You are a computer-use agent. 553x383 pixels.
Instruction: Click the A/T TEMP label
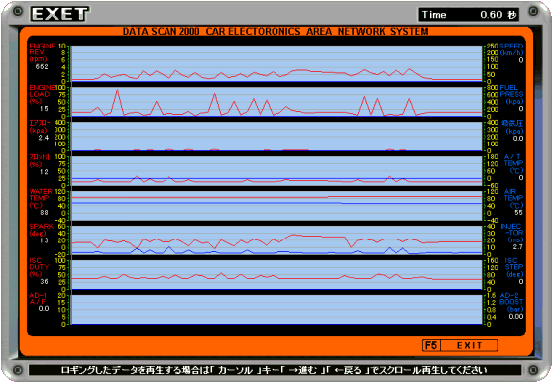point(513,164)
